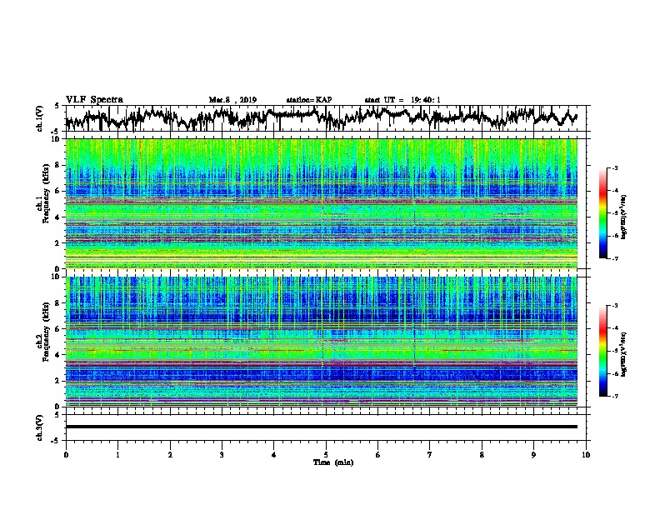
Task: Click the '-3' label on the ch.2 colorbar
Action: [x=614, y=306]
